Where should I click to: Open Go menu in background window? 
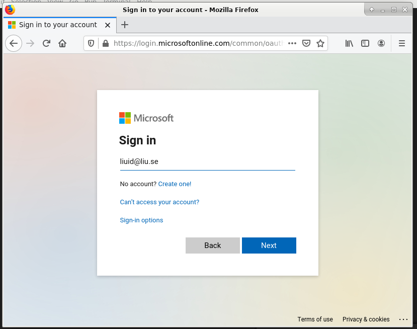click(73, 2)
